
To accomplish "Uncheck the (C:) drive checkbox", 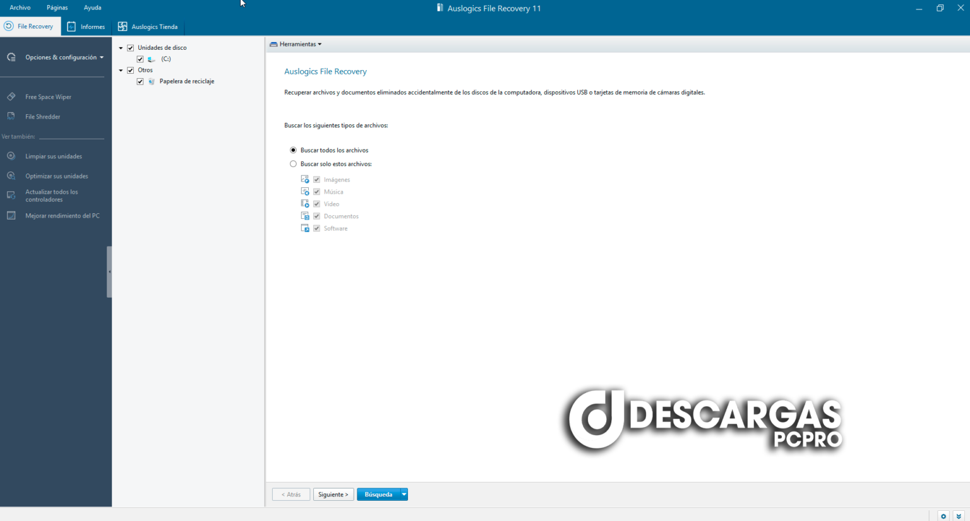I will [140, 59].
